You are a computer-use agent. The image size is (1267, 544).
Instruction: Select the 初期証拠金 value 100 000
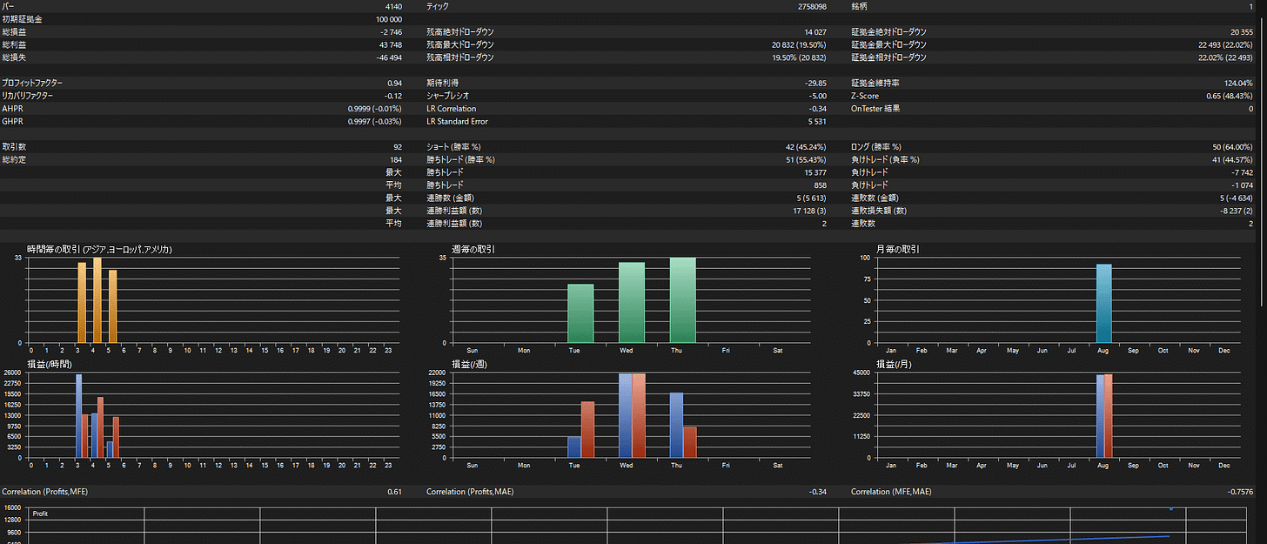(389, 19)
